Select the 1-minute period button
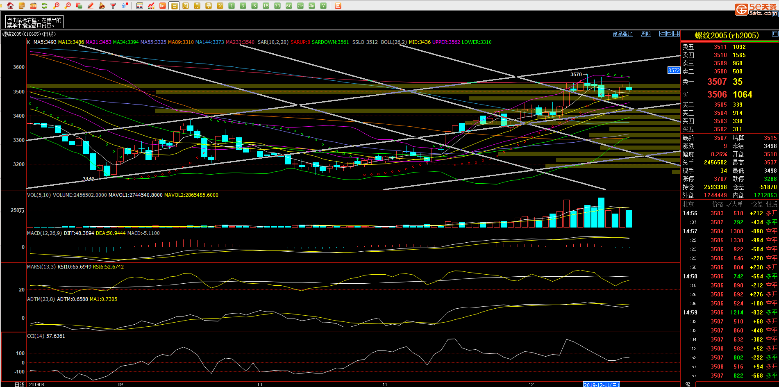Screen dimensions: 779x387 tap(232, 6)
